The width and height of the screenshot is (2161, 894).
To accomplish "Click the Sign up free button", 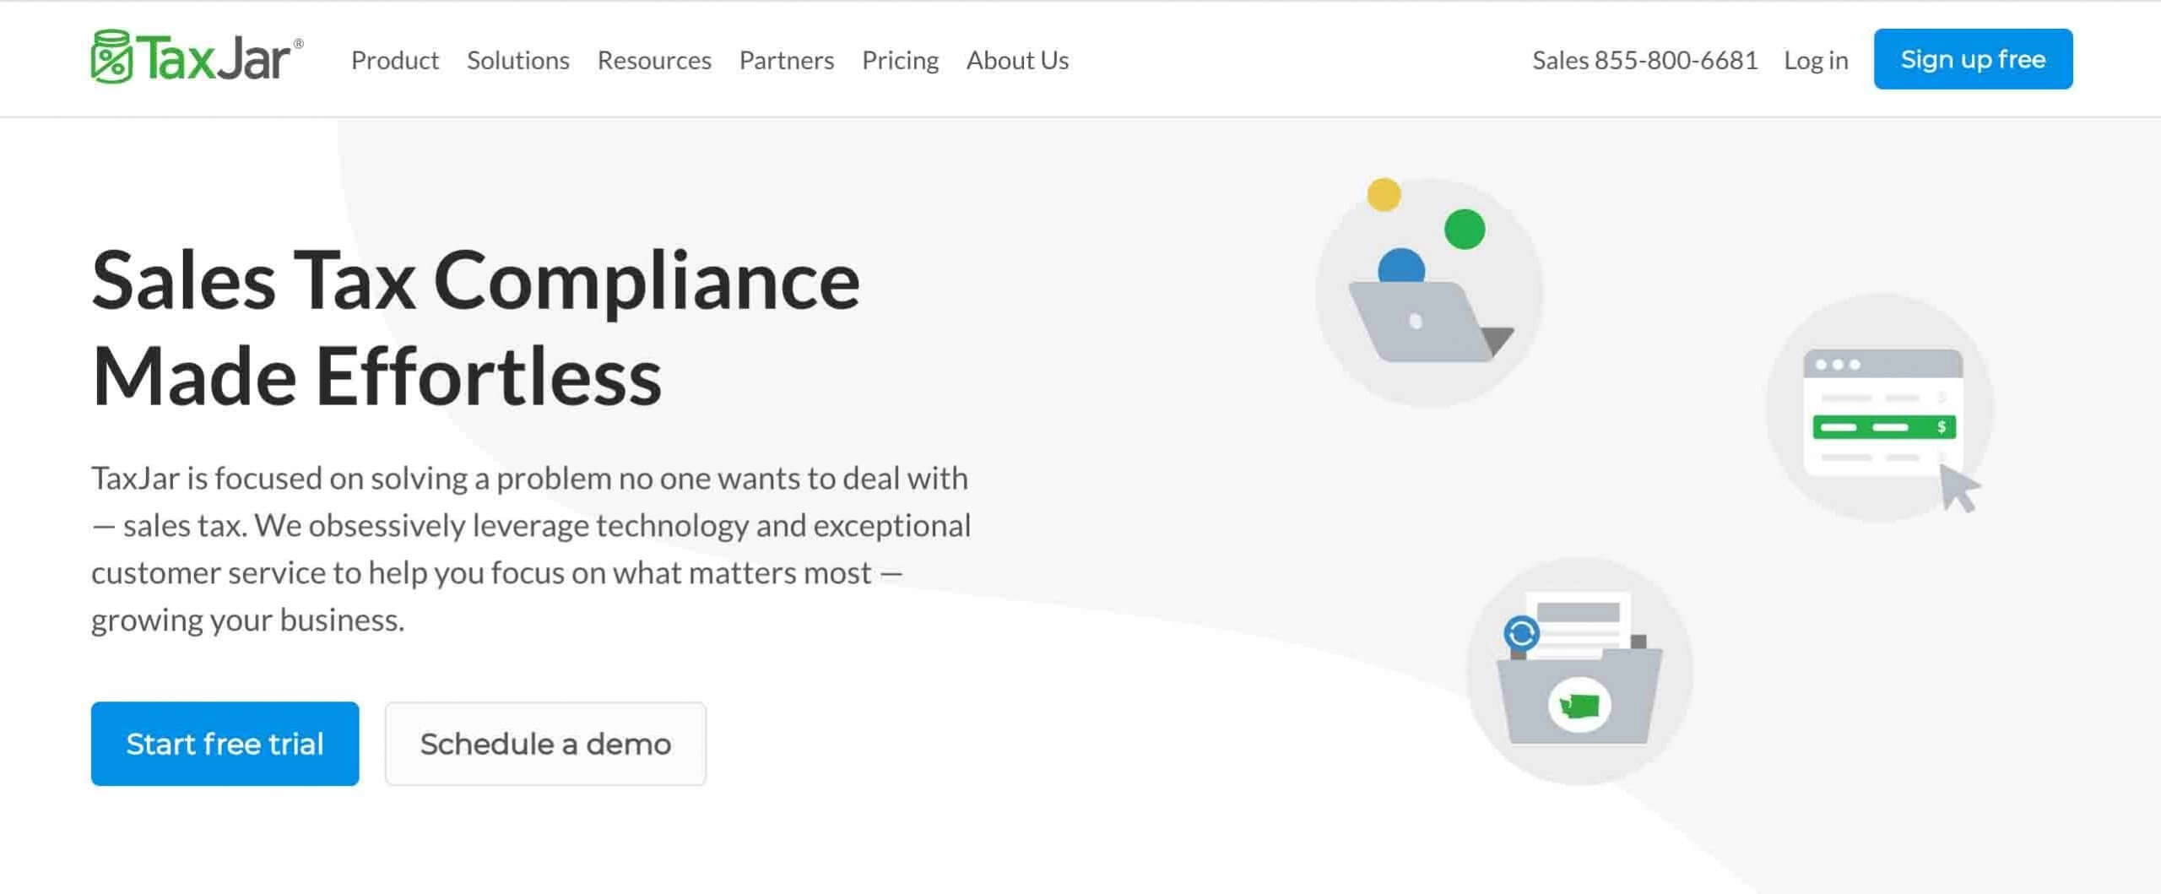I will point(1973,59).
